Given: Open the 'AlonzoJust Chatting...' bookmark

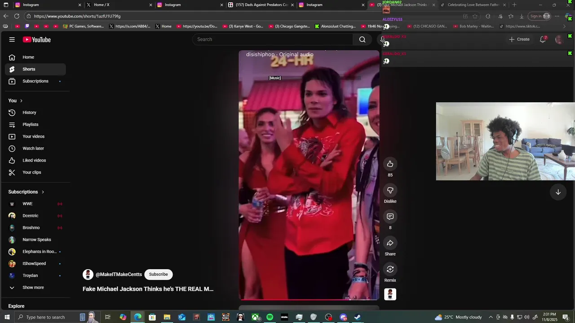Looking at the screenshot, I should (x=335, y=26).
